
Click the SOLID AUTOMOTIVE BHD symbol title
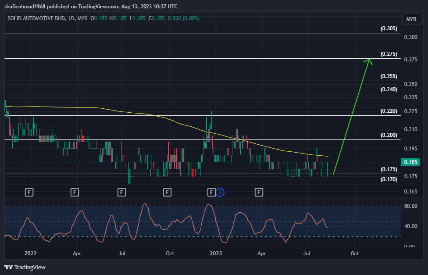point(36,18)
